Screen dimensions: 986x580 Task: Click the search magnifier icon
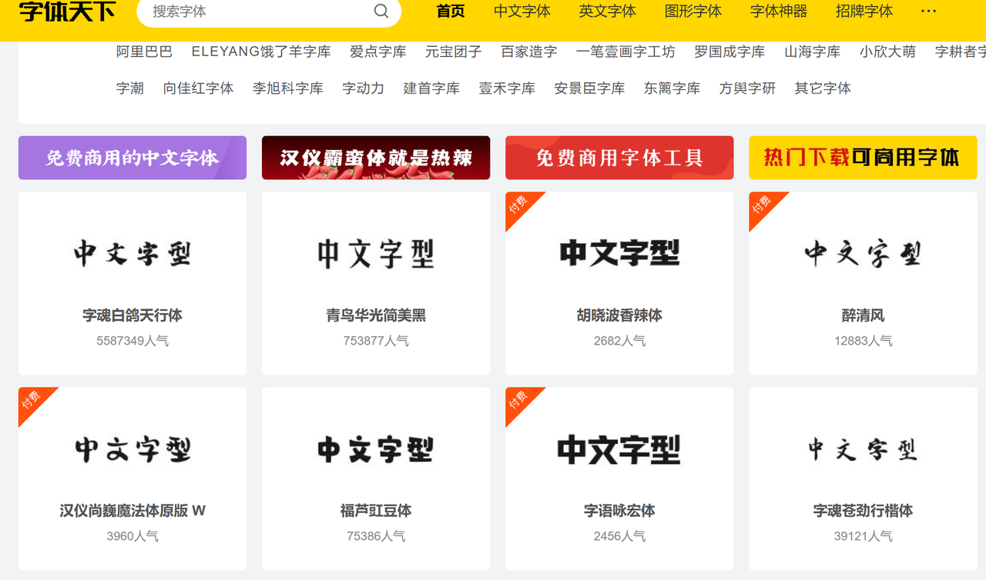[x=381, y=12]
